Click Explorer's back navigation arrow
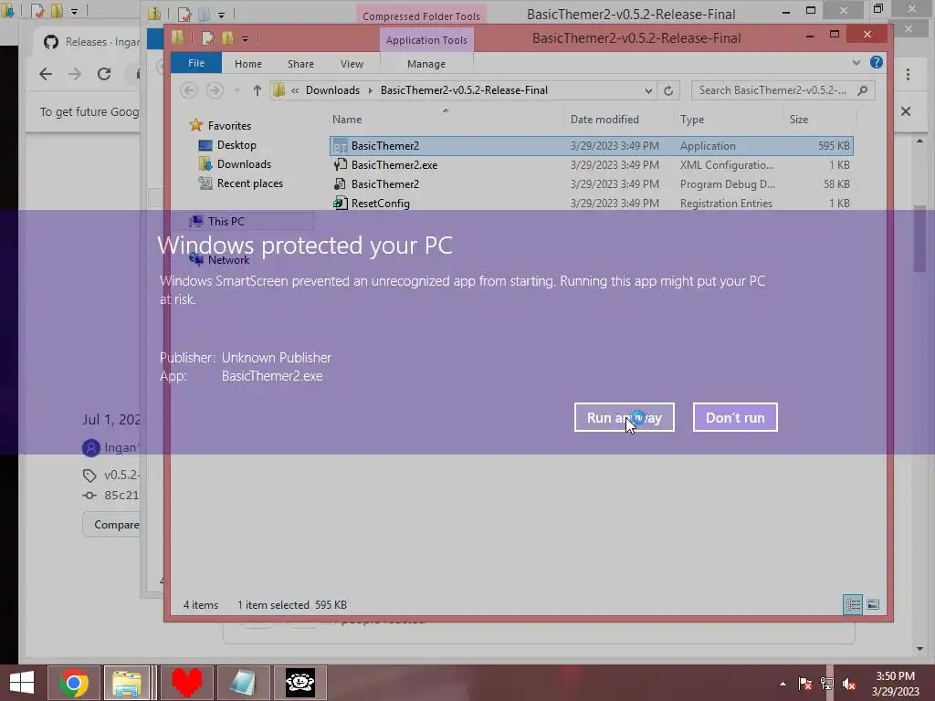 (189, 90)
